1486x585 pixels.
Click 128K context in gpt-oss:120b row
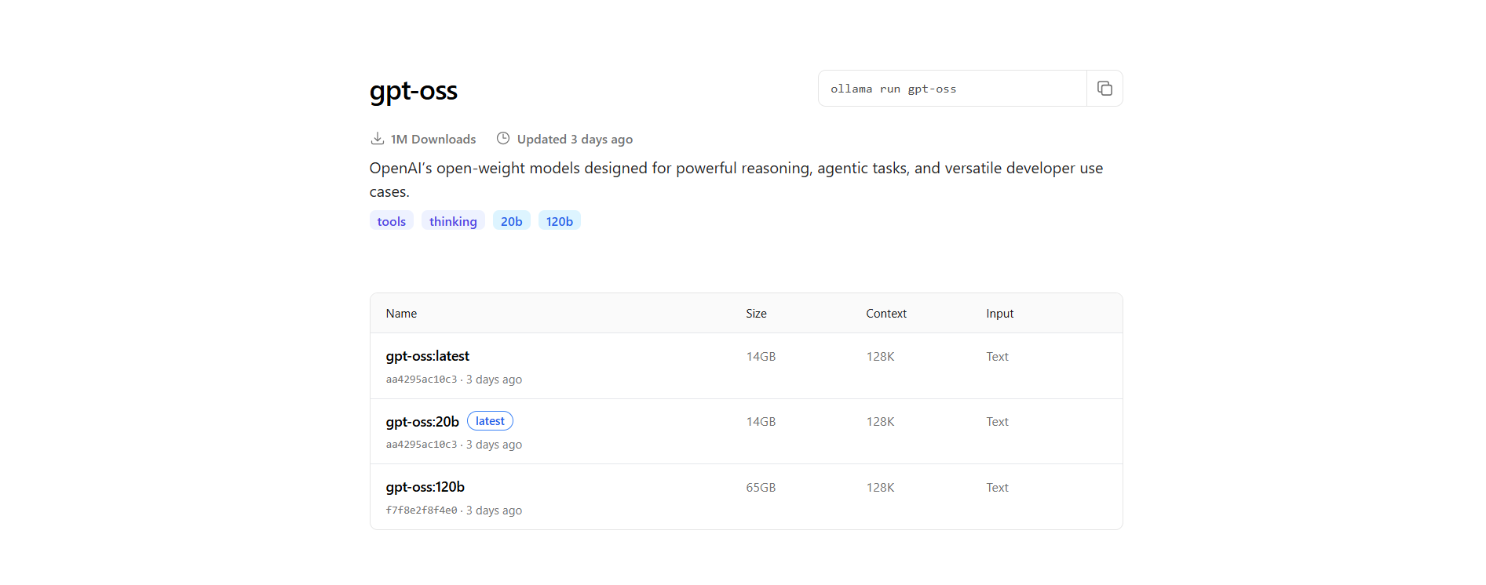[x=880, y=488]
